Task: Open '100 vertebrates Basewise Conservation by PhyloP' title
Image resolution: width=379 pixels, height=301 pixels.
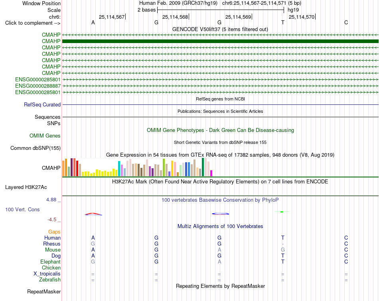Action: point(220,200)
